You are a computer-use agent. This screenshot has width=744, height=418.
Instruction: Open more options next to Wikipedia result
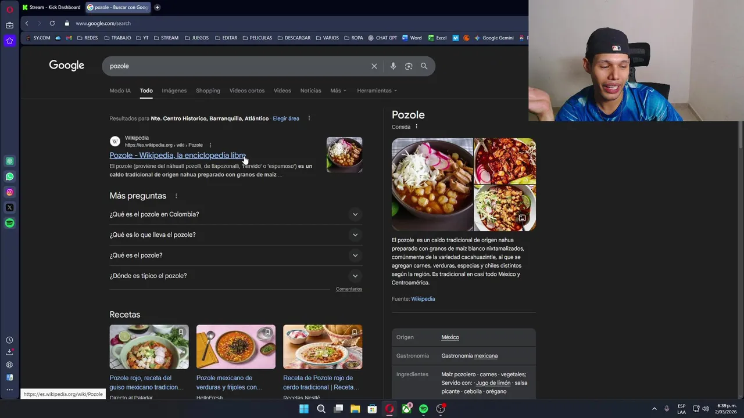pos(210,145)
